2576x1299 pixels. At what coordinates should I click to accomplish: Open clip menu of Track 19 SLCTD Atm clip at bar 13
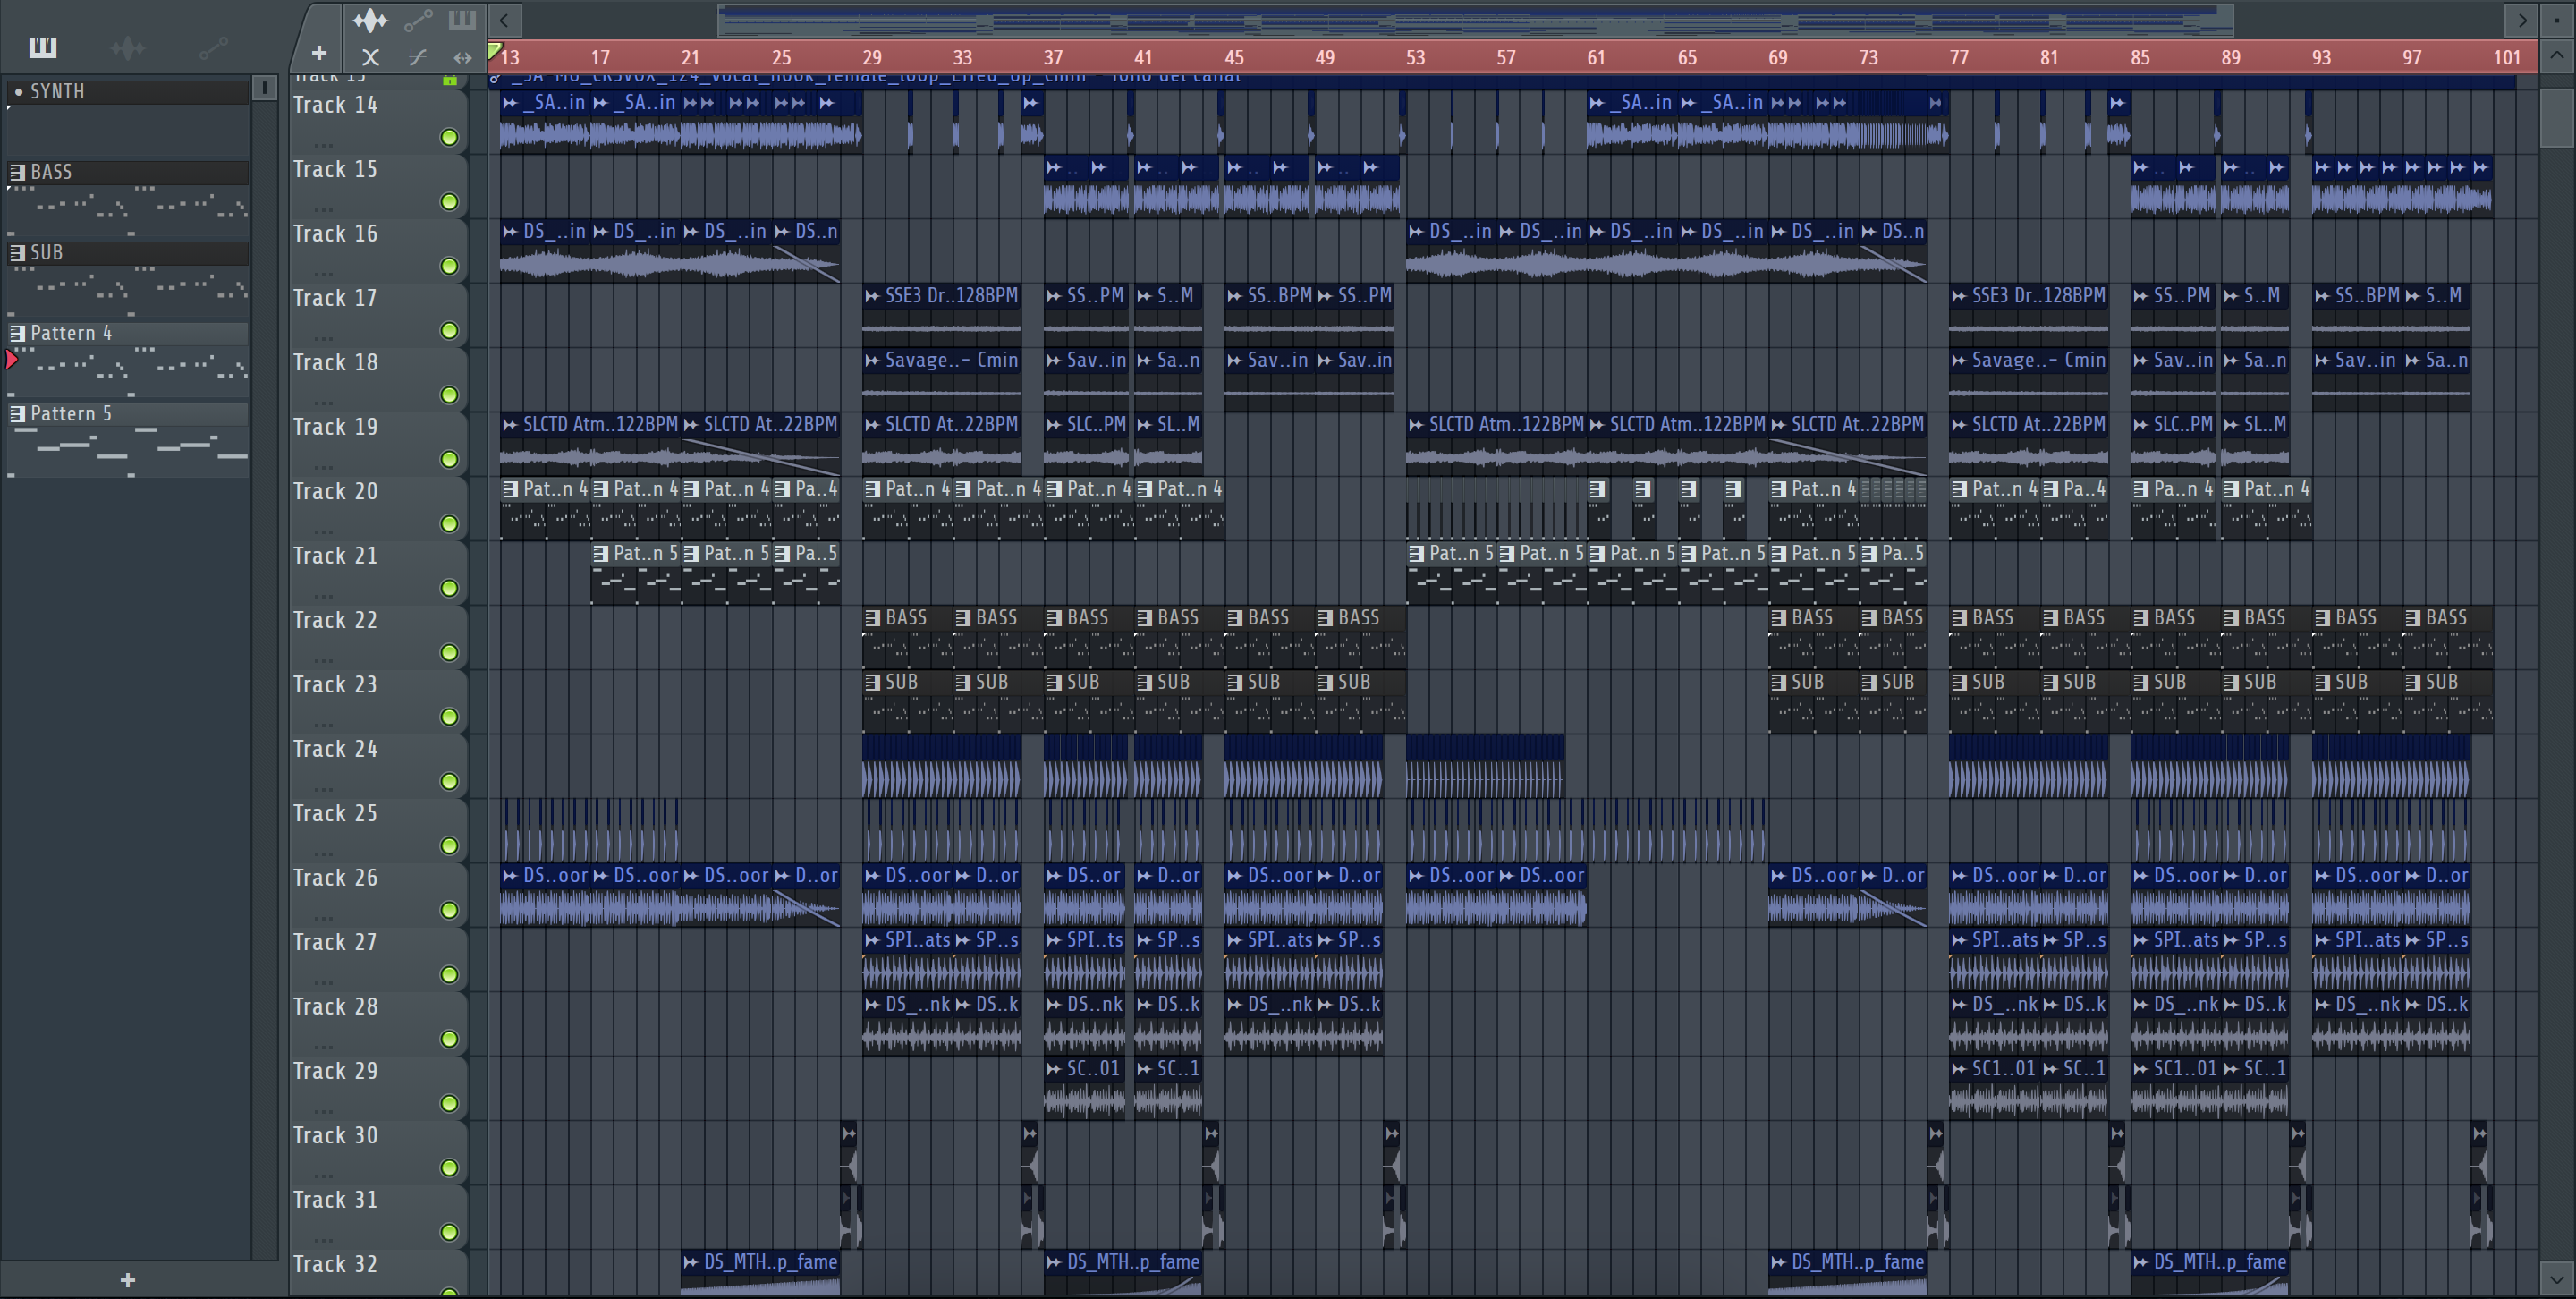[x=510, y=425]
